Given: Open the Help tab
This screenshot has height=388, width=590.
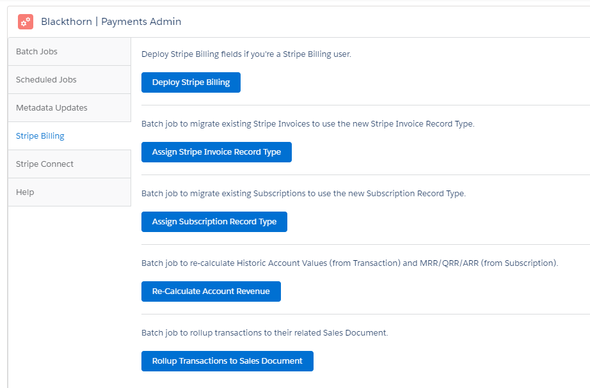Looking at the screenshot, I should point(70,192).
